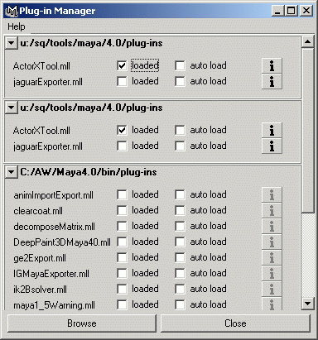Set DeepPaint3DMaya40.mll to auto load
318x340 pixels.
pos(180,242)
